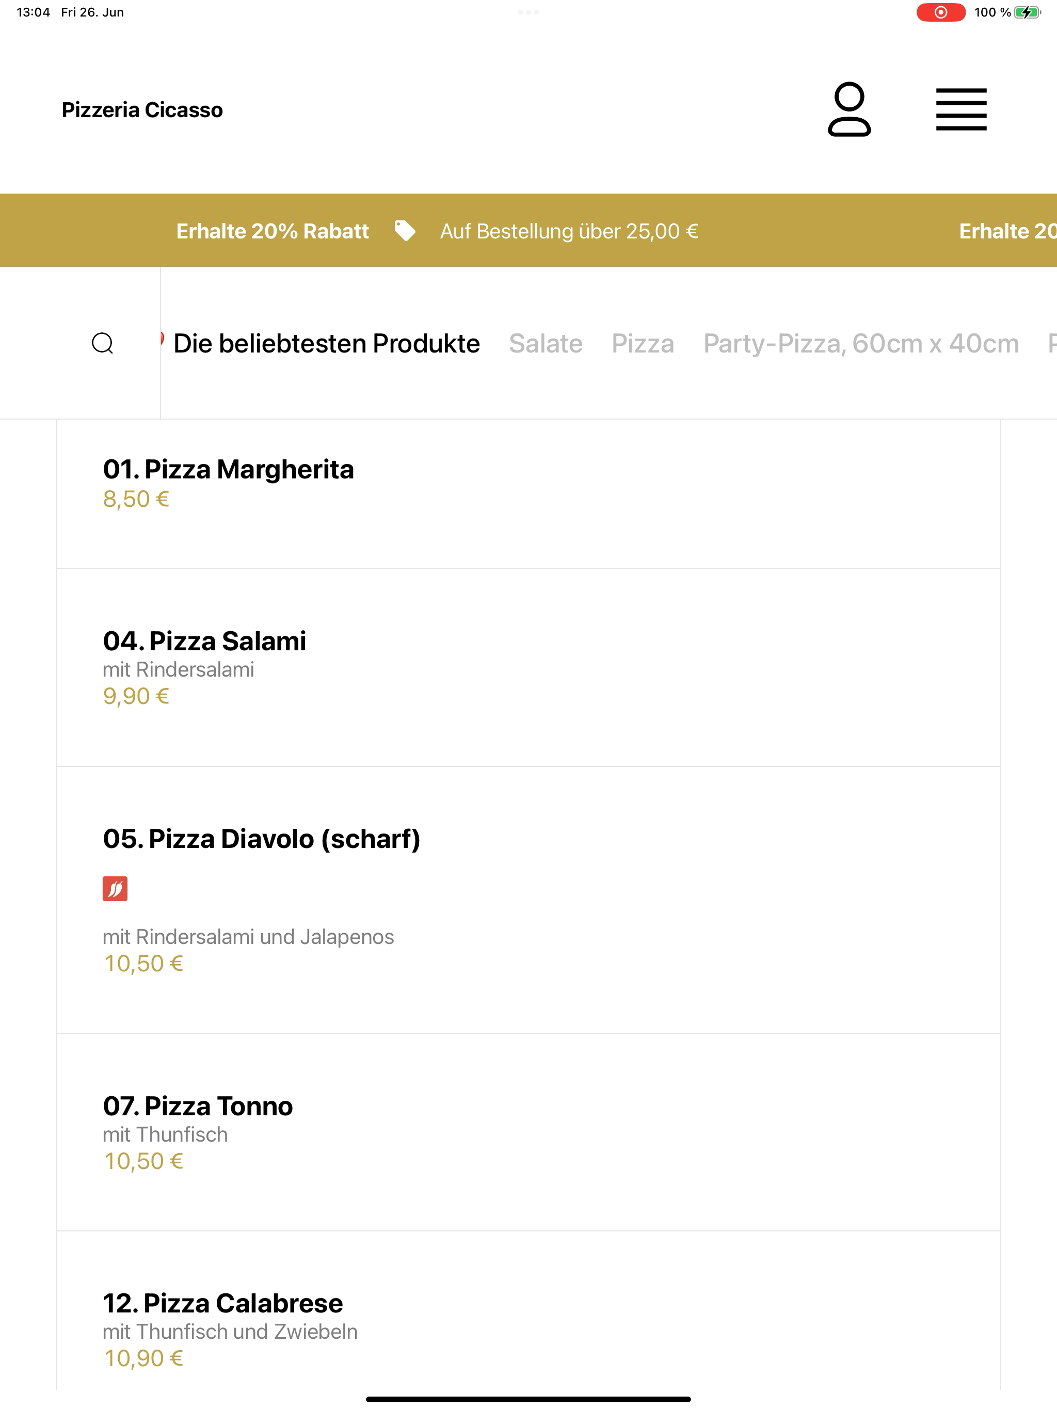Tap Auf Bestellung über 25,00 € text
The height and width of the screenshot is (1410, 1057).
[569, 231]
